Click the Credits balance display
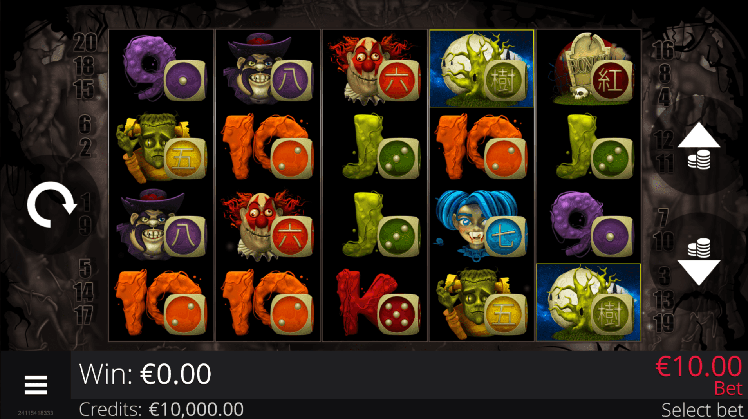The height and width of the screenshot is (419, 748). [161, 409]
